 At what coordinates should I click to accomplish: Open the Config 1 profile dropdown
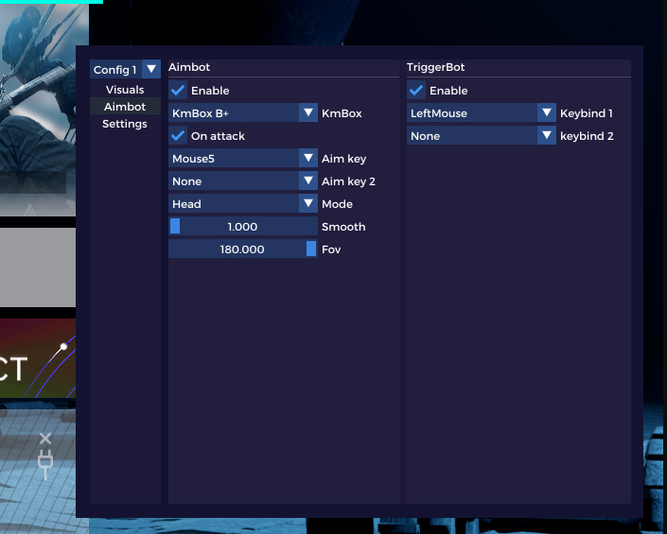point(125,69)
